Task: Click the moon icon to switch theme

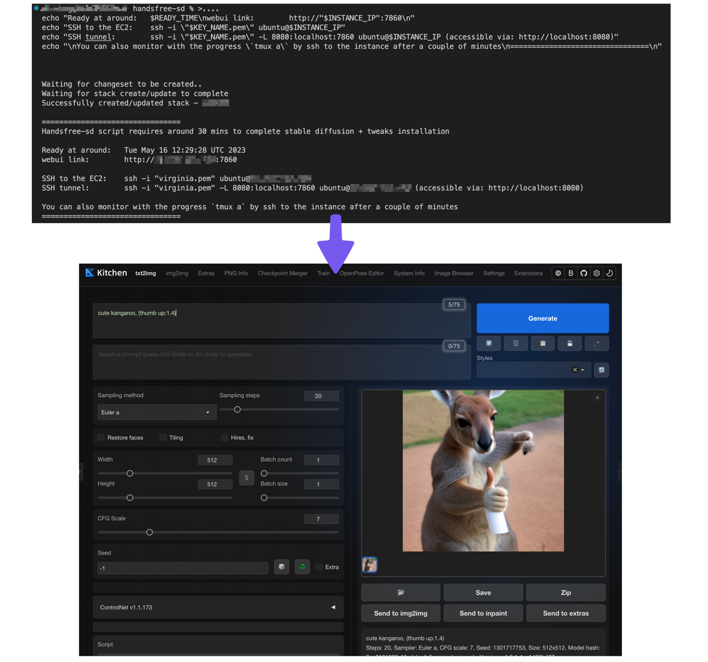Action: tap(609, 273)
